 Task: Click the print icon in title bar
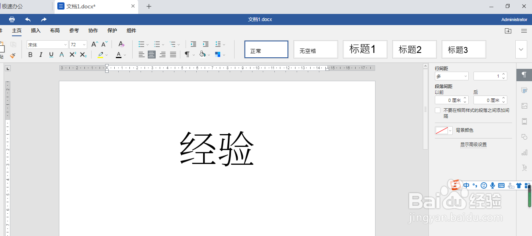click(12, 20)
